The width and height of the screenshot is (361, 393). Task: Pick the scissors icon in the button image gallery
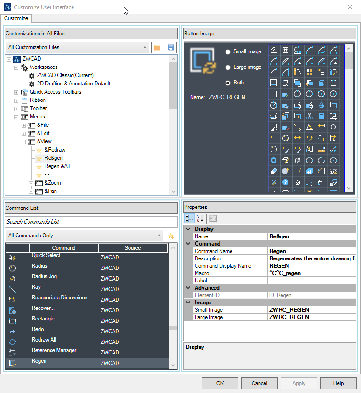310,116
